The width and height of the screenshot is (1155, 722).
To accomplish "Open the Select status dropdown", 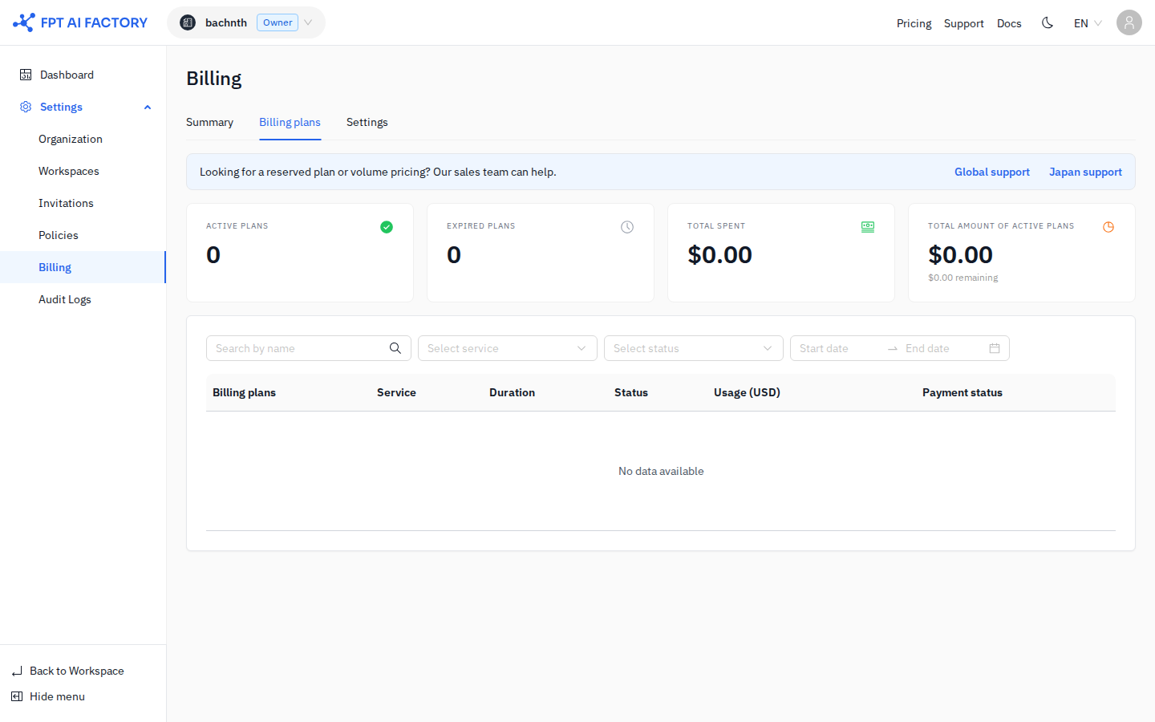I will point(694,348).
